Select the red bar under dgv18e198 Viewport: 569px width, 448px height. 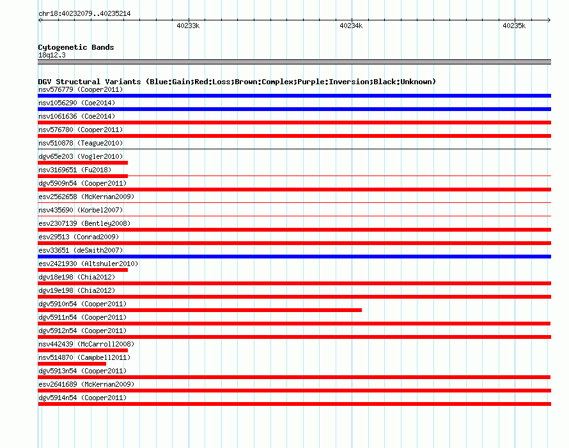coord(294,283)
